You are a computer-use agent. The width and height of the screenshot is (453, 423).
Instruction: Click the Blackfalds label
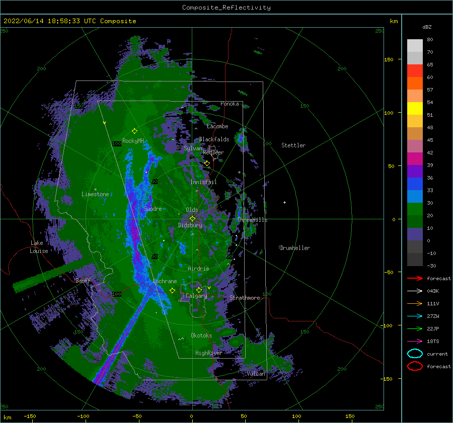tap(214, 139)
